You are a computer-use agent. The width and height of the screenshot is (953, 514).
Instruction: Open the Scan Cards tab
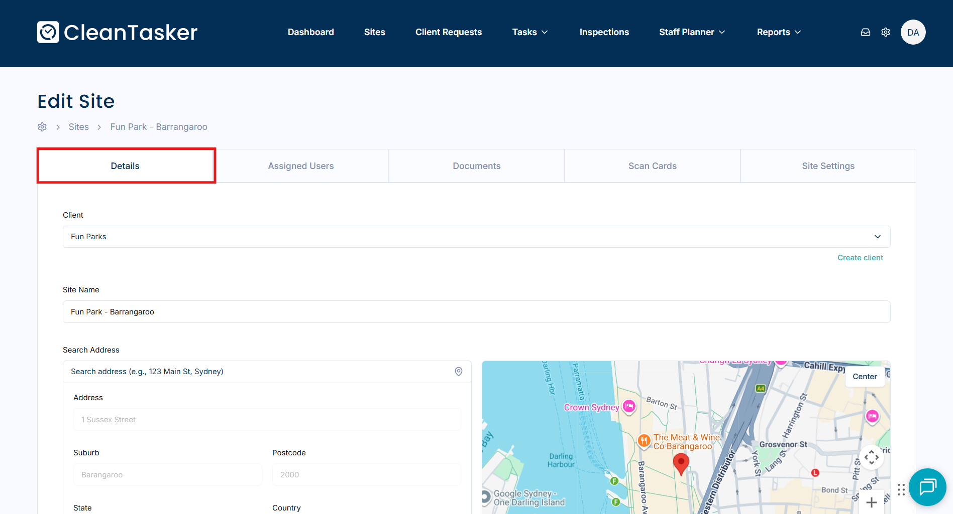[652, 166]
